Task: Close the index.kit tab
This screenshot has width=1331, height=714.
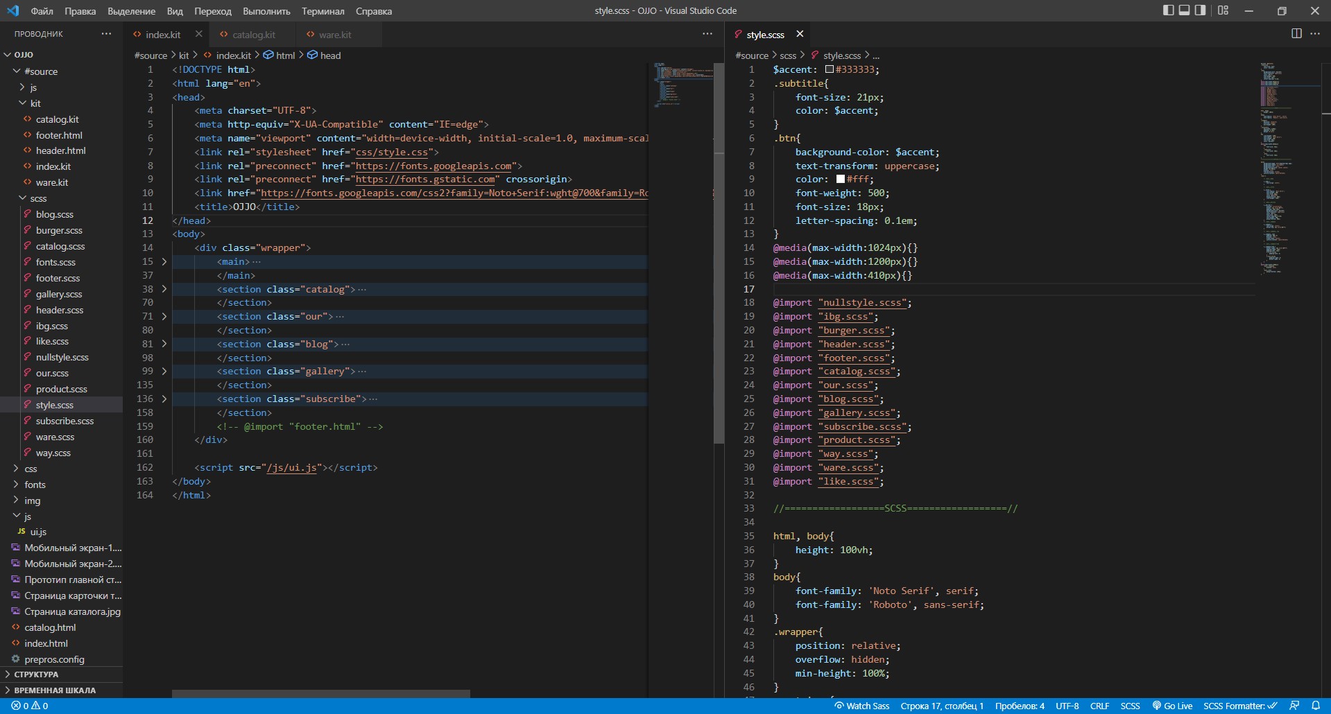Action: click(x=199, y=34)
